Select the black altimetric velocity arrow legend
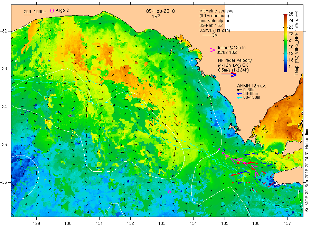This screenshot has width=311, height=228. pos(210,35)
